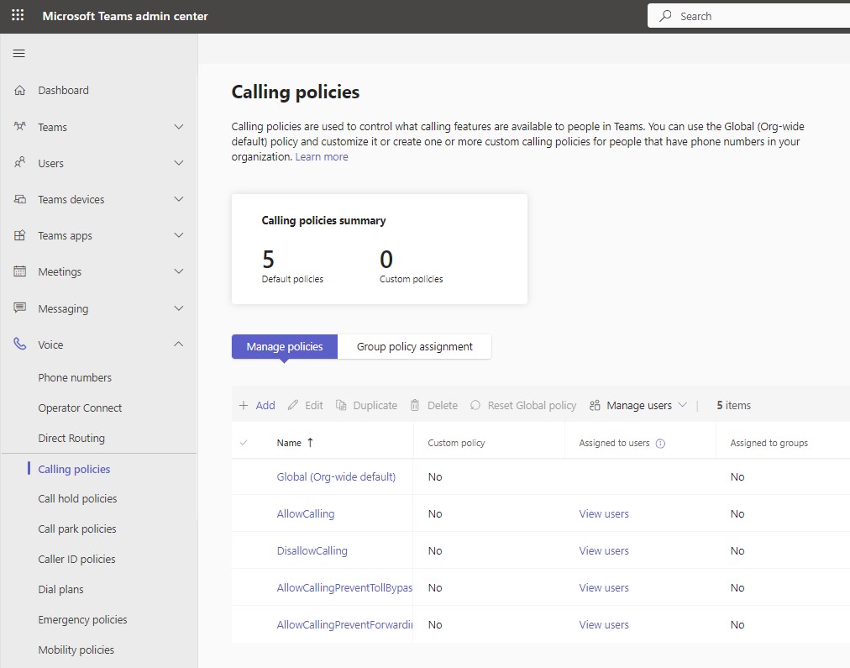
Task: Go to Direct Routing
Action: coord(71,438)
